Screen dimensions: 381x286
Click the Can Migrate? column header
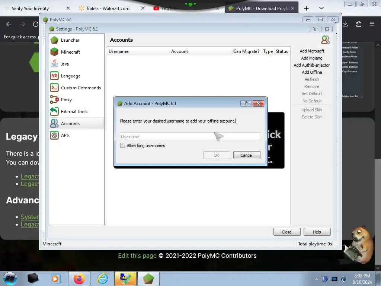coord(246,51)
